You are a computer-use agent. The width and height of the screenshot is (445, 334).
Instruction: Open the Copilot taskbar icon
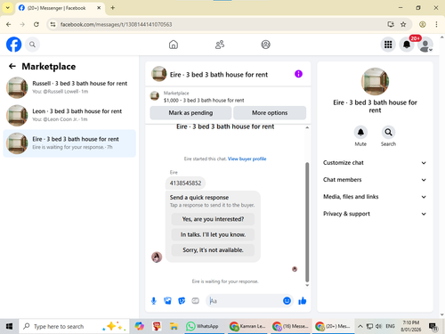139,326
